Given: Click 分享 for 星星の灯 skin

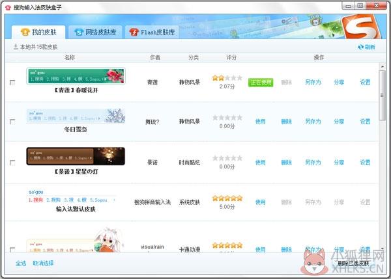Looking at the screenshot, I should [339, 163].
